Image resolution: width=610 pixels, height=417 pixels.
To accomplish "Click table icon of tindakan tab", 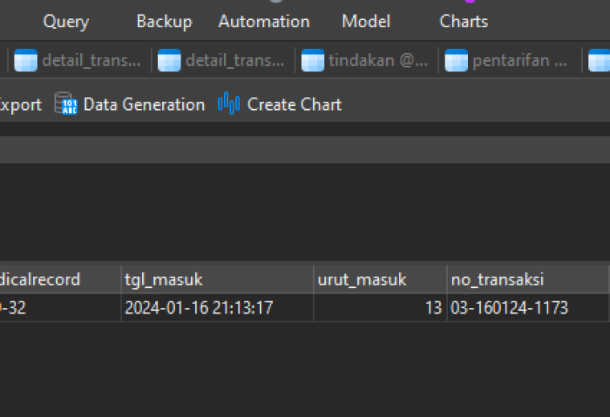I will coord(313,60).
